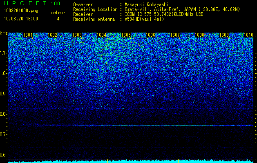
Task: Click the 0.9 frequency axis label
Action: pos(3,94)
